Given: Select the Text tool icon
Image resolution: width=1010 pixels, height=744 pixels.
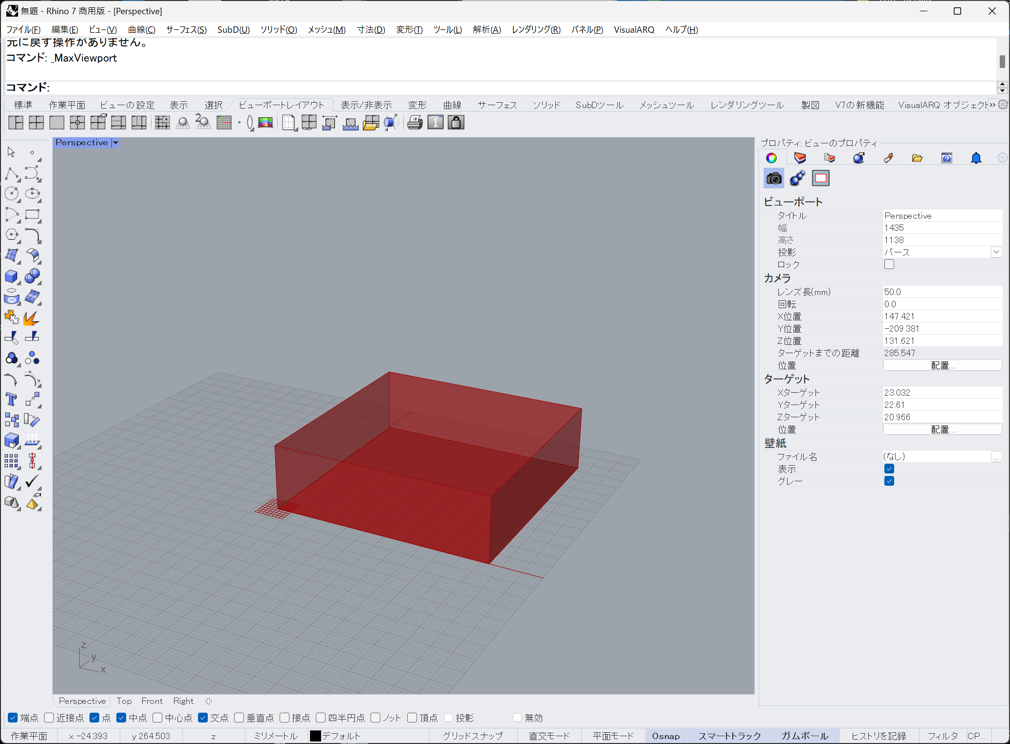Looking at the screenshot, I should (x=11, y=399).
